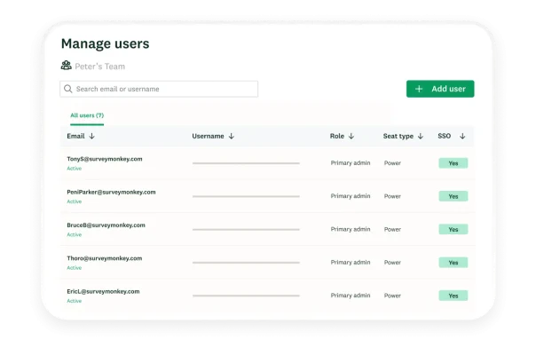Image resolution: width=536 pixels, height=355 pixels.
Task: Sort by Email column arrow
Action: (x=91, y=136)
